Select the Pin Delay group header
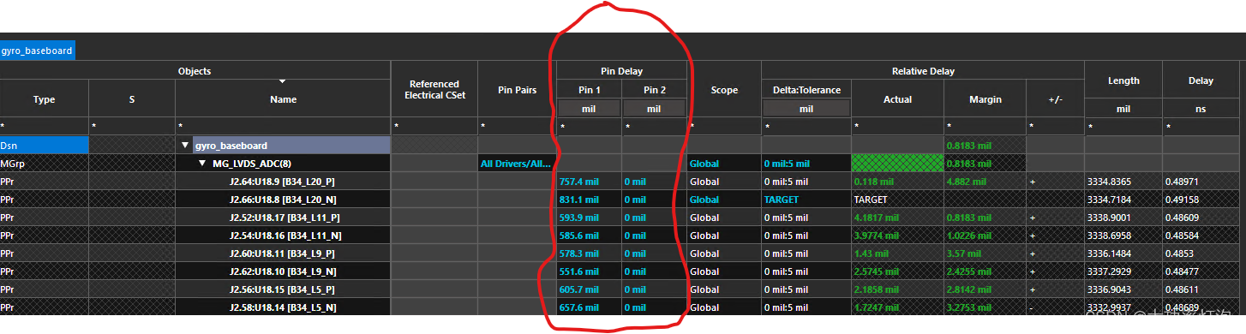Viewport: 1246px width, 334px height. pyautogui.click(x=621, y=71)
